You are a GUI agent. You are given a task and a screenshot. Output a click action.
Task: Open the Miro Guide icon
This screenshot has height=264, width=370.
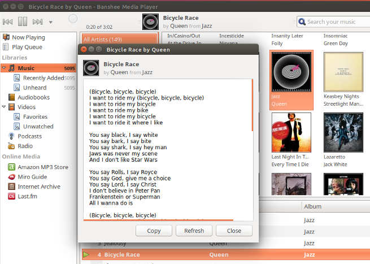11,176
